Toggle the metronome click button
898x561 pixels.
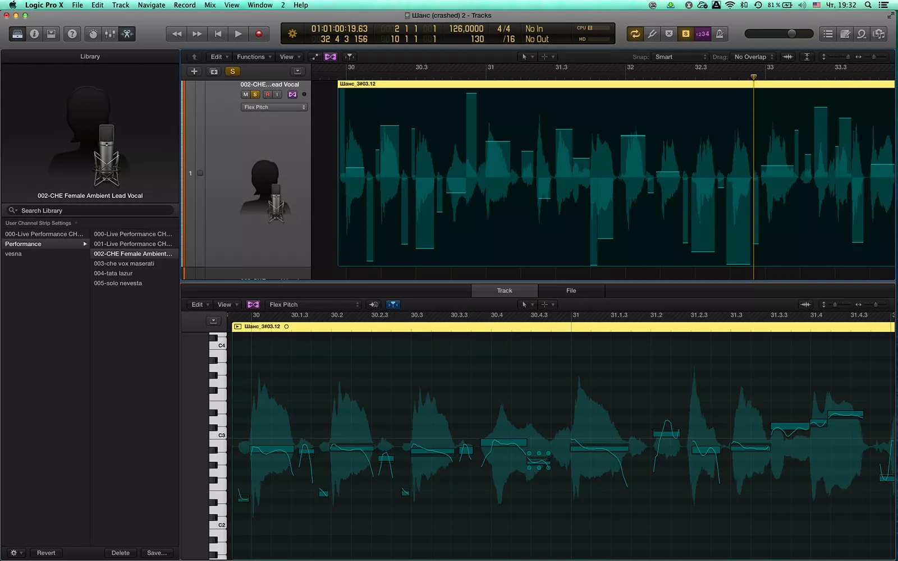pos(720,34)
